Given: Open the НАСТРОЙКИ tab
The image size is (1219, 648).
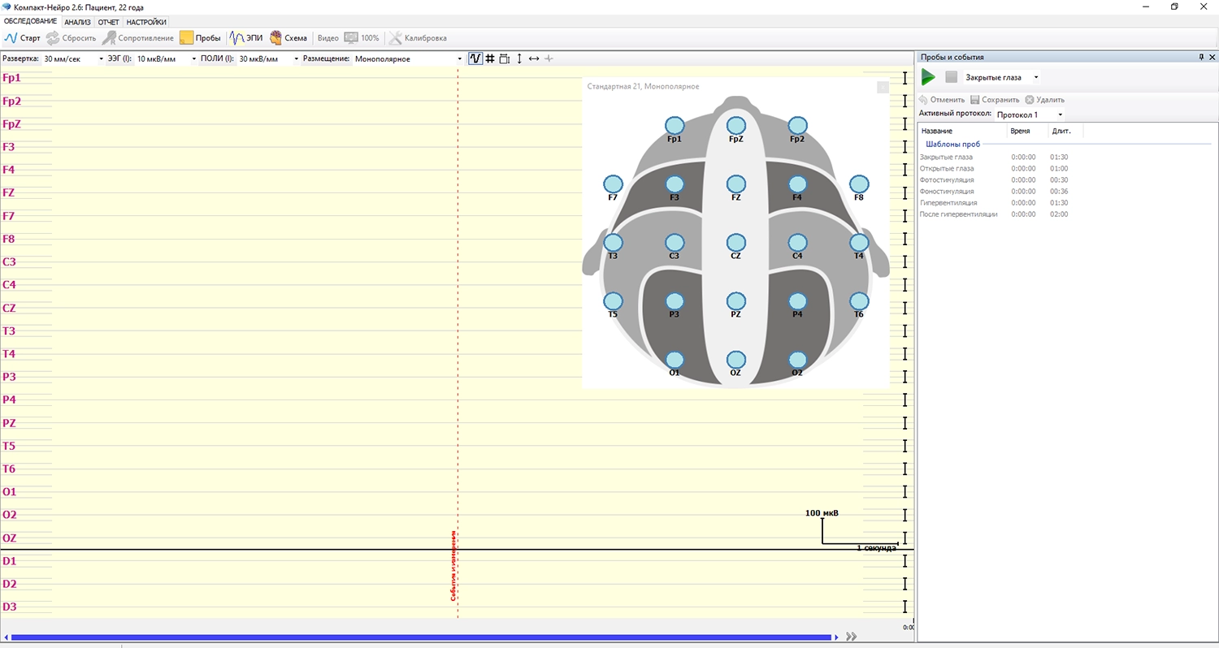Looking at the screenshot, I should [146, 22].
